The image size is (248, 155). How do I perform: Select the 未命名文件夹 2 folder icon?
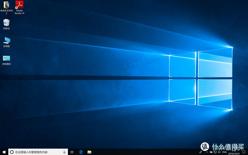[x=6, y=7]
